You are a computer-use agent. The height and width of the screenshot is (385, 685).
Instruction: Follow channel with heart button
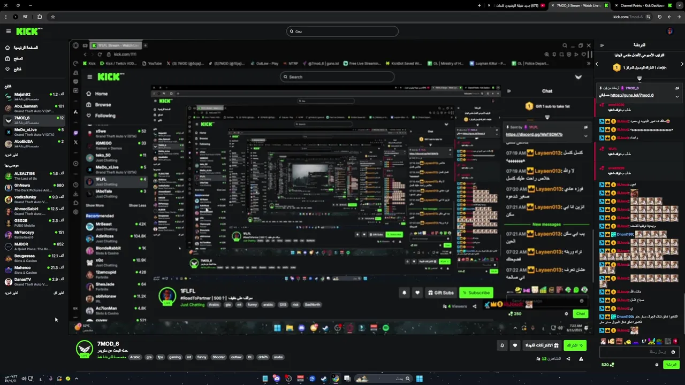(x=515, y=345)
